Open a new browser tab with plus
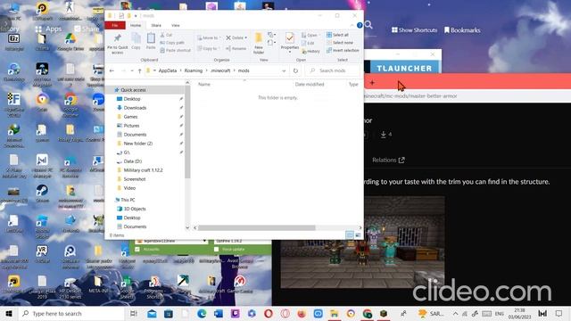 tap(372, 83)
